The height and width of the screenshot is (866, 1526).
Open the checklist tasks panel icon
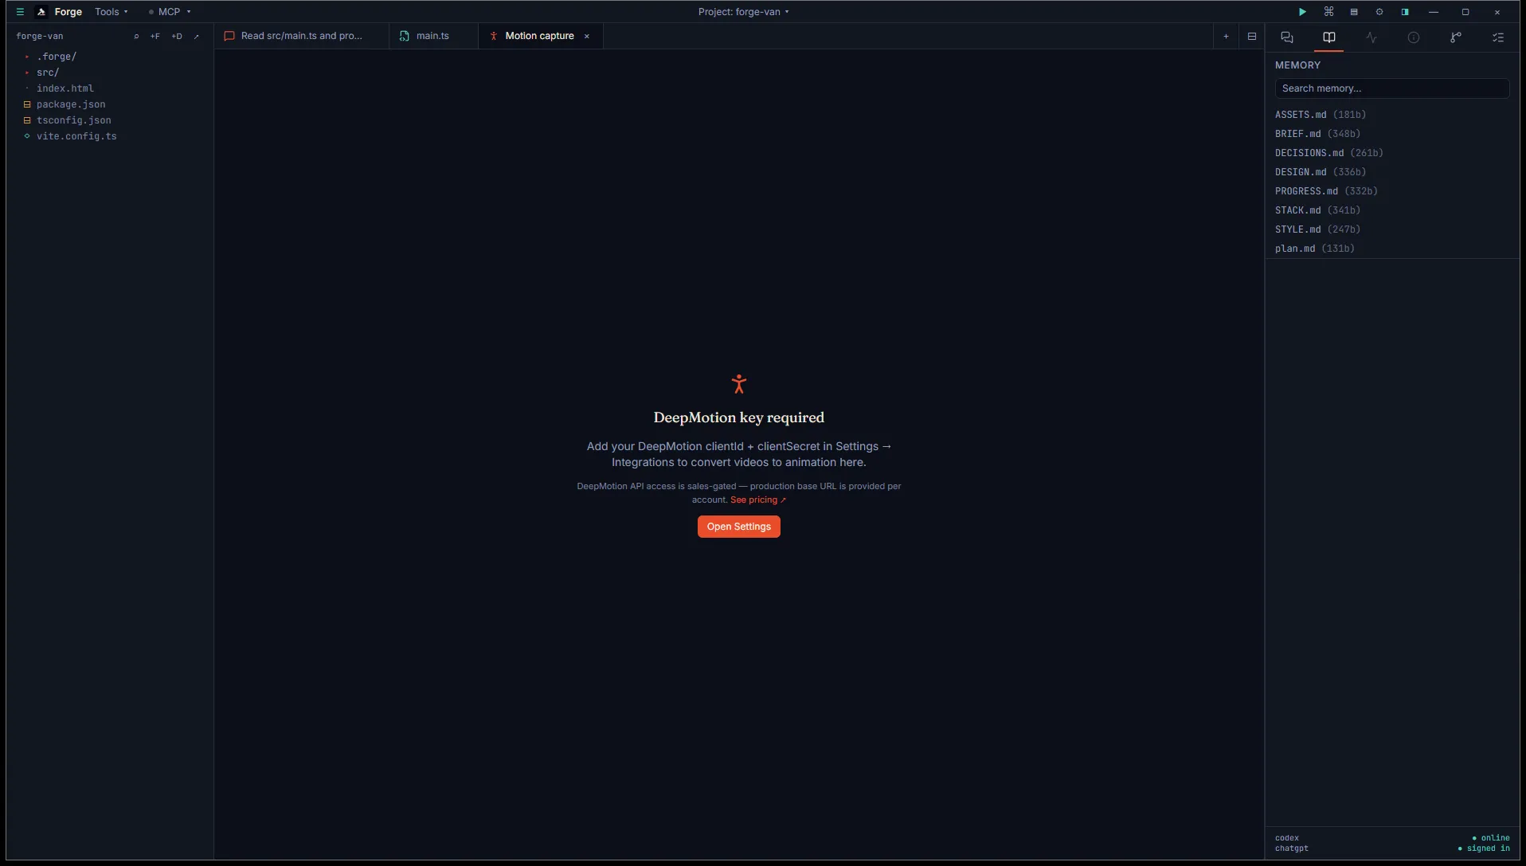point(1498,37)
